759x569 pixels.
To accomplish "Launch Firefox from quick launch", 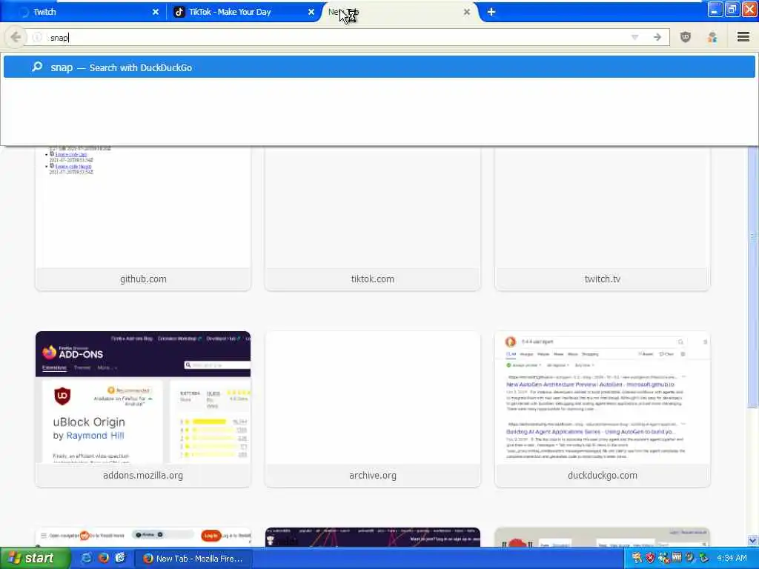I will pyautogui.click(x=104, y=559).
